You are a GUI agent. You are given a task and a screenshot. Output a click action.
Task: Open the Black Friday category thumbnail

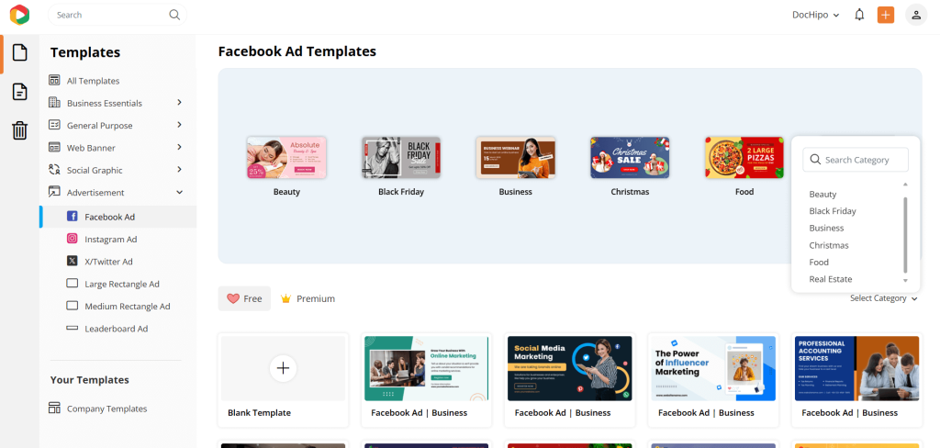click(401, 157)
